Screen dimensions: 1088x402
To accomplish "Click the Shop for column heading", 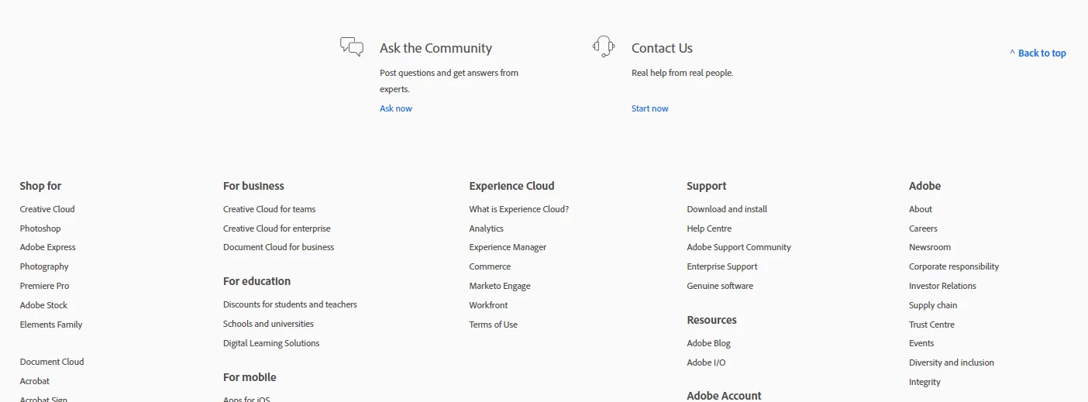I will click(40, 186).
